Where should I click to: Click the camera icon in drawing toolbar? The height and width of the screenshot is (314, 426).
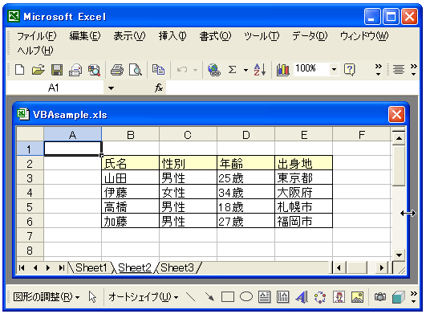click(380, 297)
